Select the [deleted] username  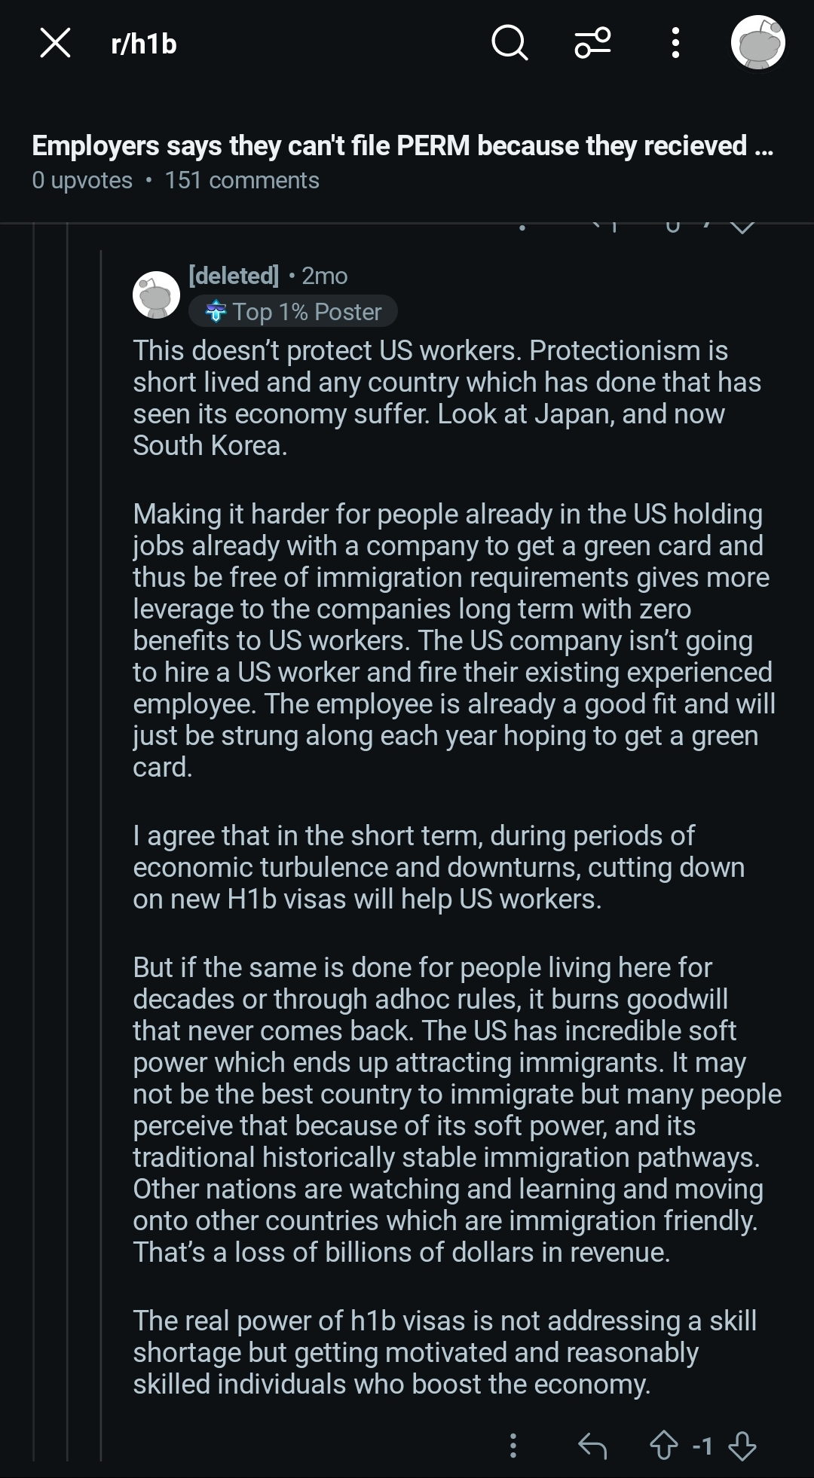pyautogui.click(x=234, y=276)
